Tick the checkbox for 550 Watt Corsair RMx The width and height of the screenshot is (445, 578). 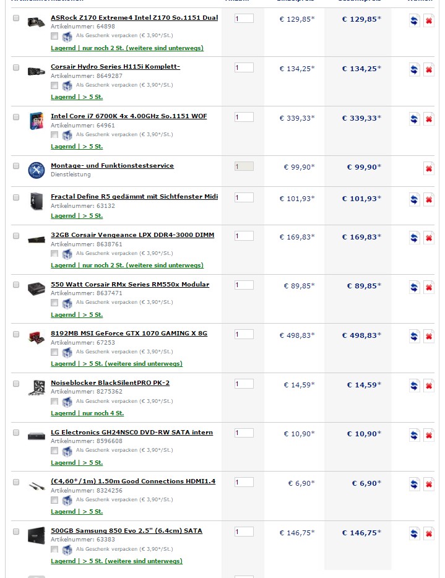[16, 285]
